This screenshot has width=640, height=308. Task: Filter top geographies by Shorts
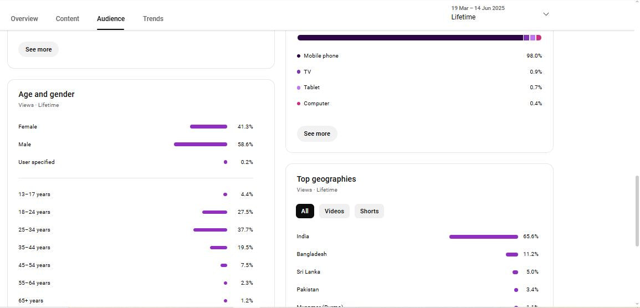click(x=369, y=211)
